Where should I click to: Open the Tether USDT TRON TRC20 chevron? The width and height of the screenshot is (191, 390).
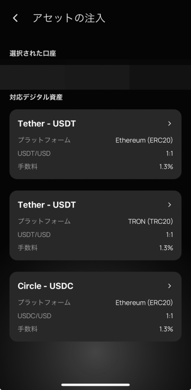tap(170, 205)
